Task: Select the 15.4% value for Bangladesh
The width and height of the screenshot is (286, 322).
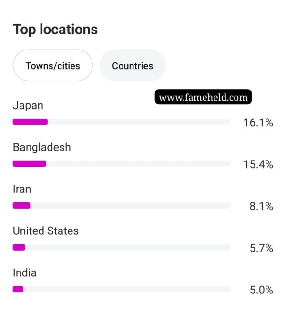Action: coord(258,165)
